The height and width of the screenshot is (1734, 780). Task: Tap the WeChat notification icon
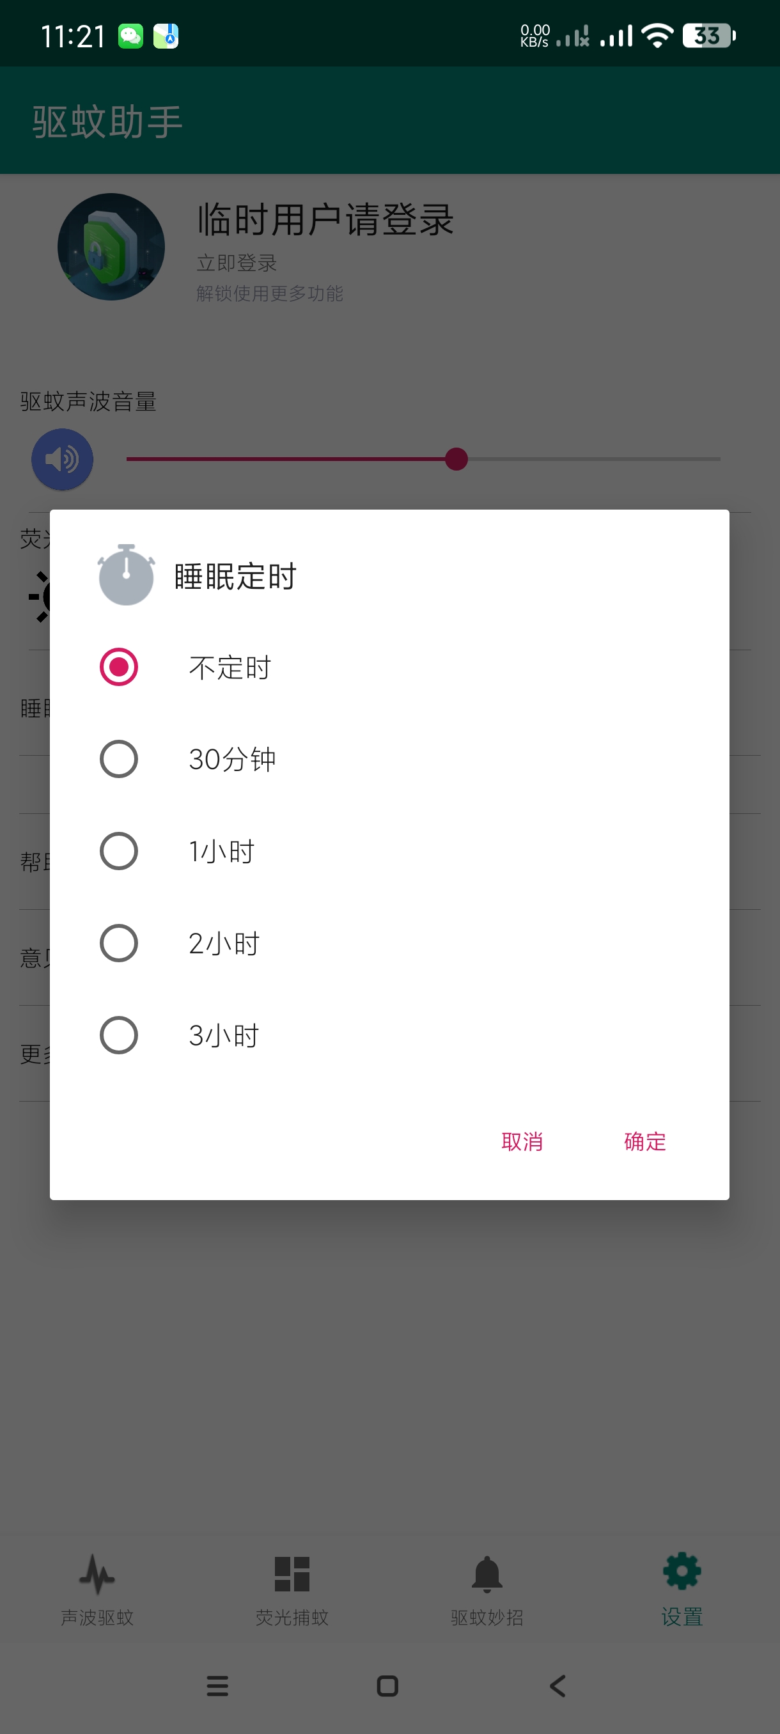point(130,36)
